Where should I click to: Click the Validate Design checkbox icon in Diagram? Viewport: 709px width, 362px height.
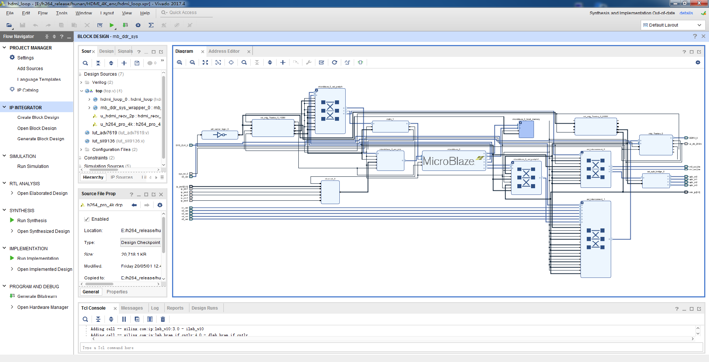(322, 62)
